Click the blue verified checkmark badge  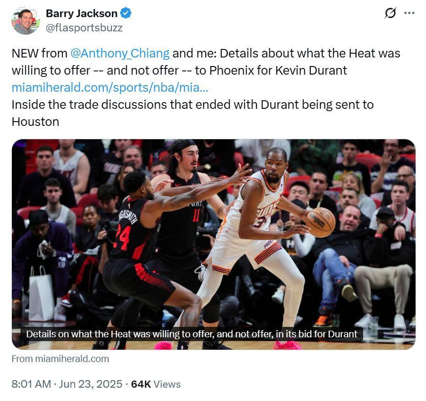(126, 13)
